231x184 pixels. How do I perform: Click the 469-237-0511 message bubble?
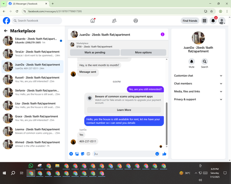88,141
